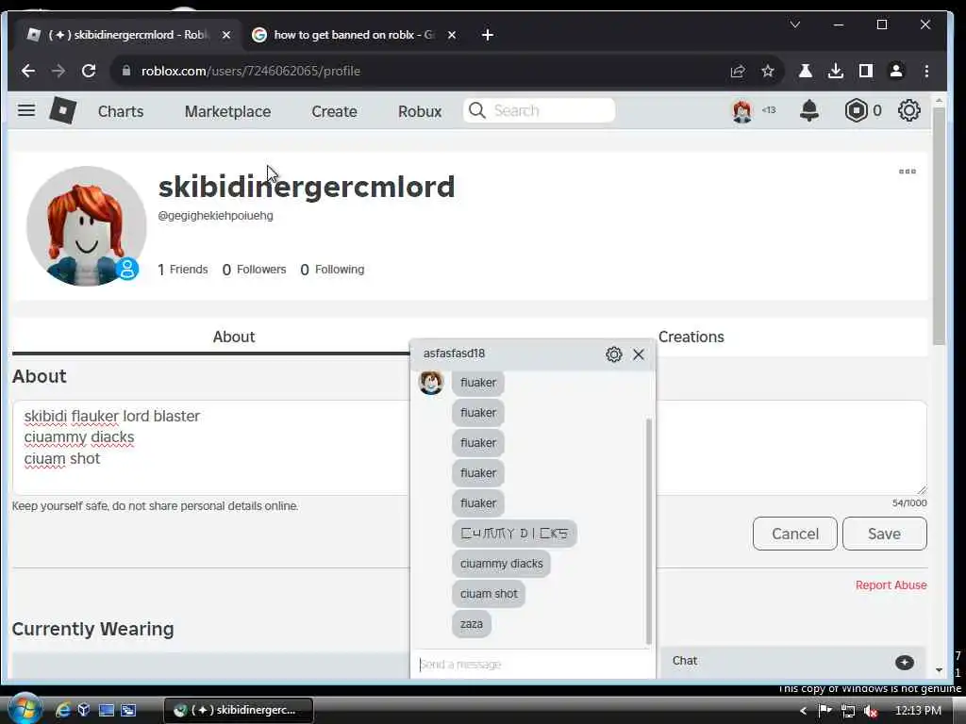Image resolution: width=966 pixels, height=724 pixels.
Task: Open the Robux balance icon
Action: click(856, 111)
